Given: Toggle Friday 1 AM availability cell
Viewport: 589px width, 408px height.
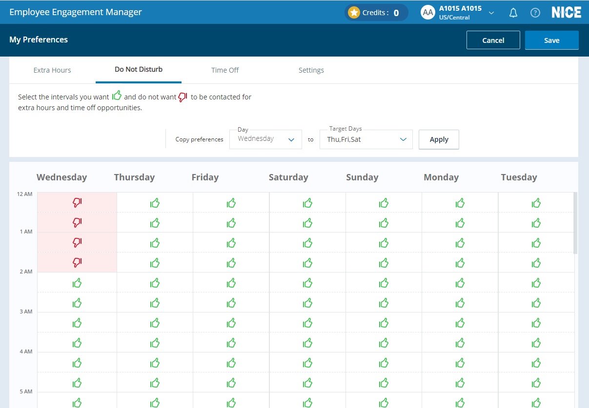Looking at the screenshot, I should [231, 243].
